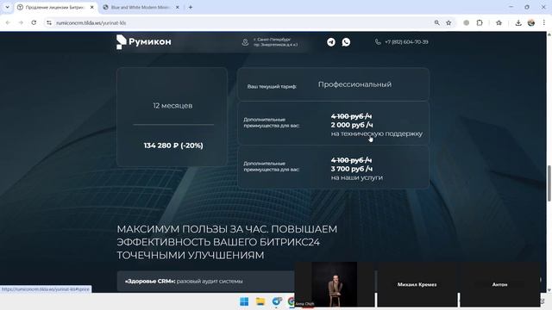Select the Продление лицензии Битрикс tab

click(x=54, y=7)
